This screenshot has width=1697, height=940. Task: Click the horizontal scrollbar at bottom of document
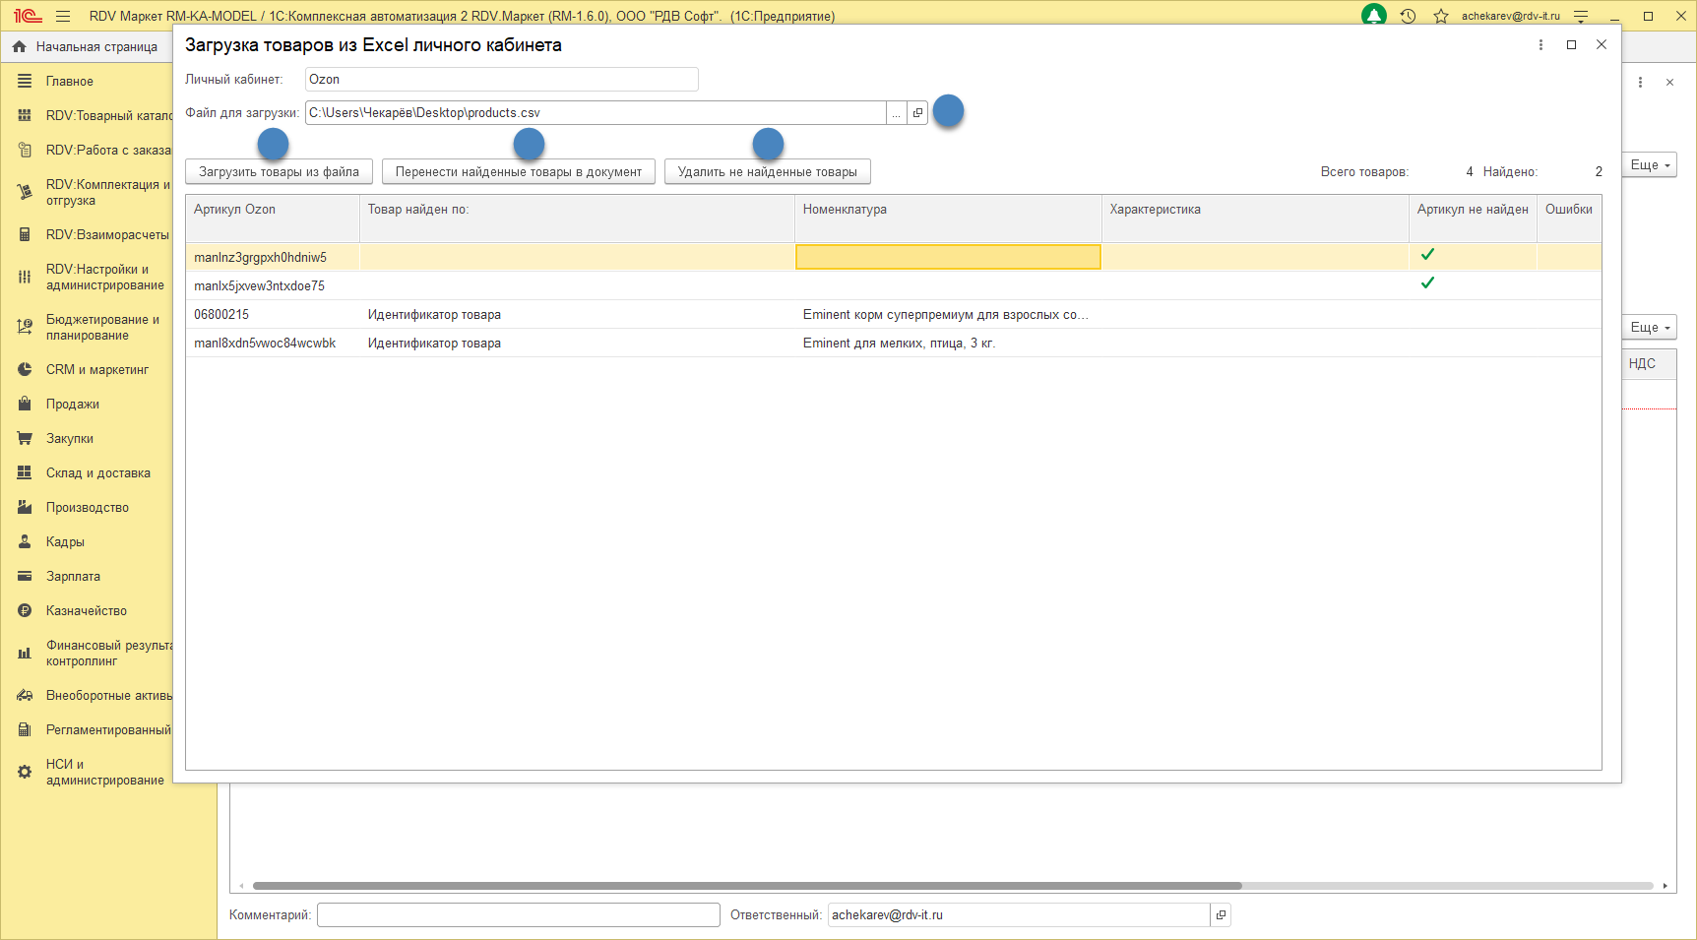point(747,886)
